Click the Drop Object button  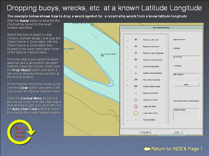(146, 132)
